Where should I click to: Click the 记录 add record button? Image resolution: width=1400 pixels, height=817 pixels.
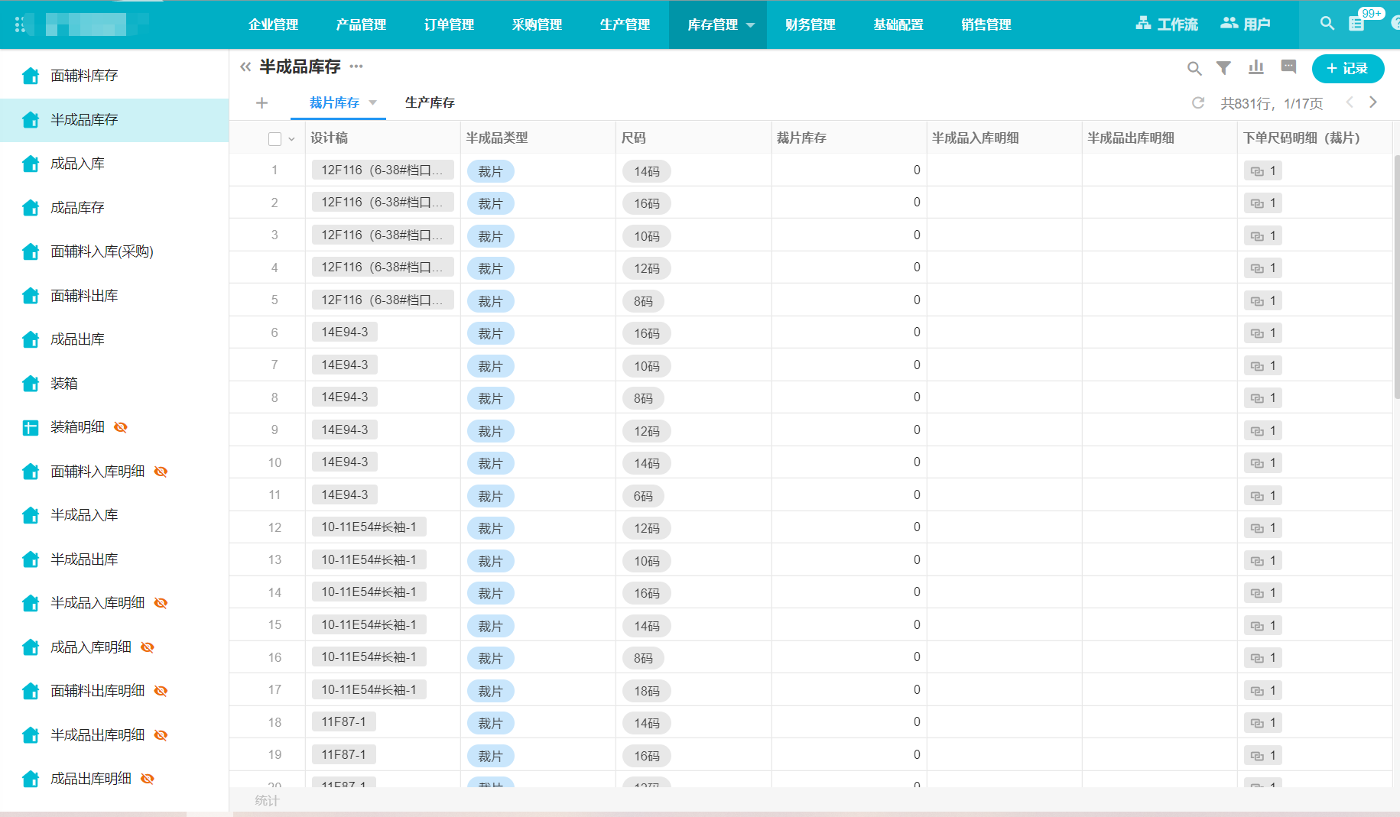coord(1347,69)
